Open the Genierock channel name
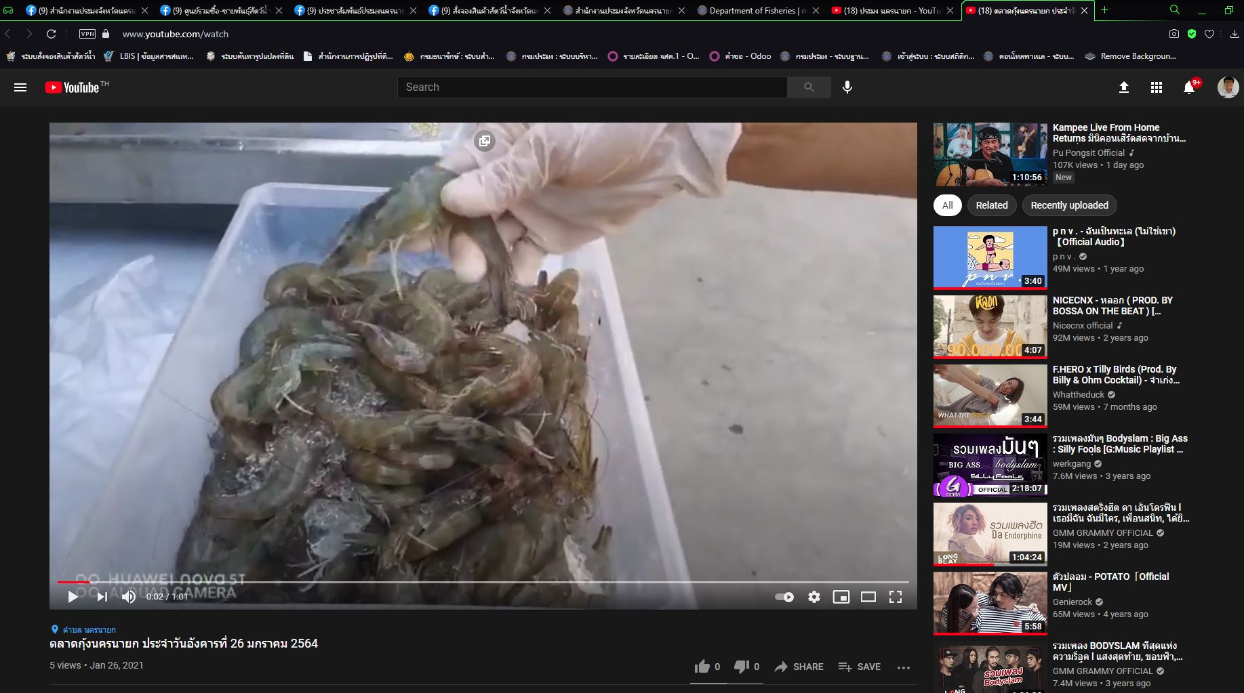This screenshot has width=1244, height=693. pos(1072,602)
